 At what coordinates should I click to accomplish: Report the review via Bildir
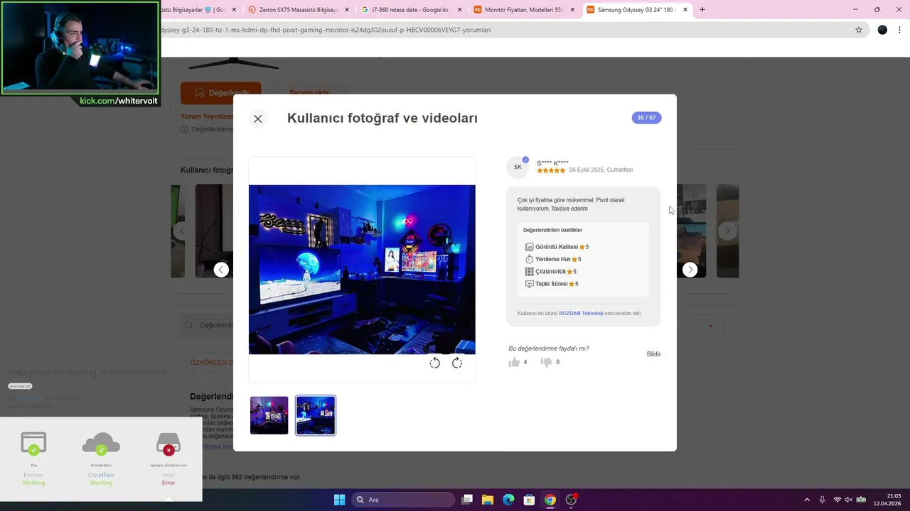tap(653, 354)
